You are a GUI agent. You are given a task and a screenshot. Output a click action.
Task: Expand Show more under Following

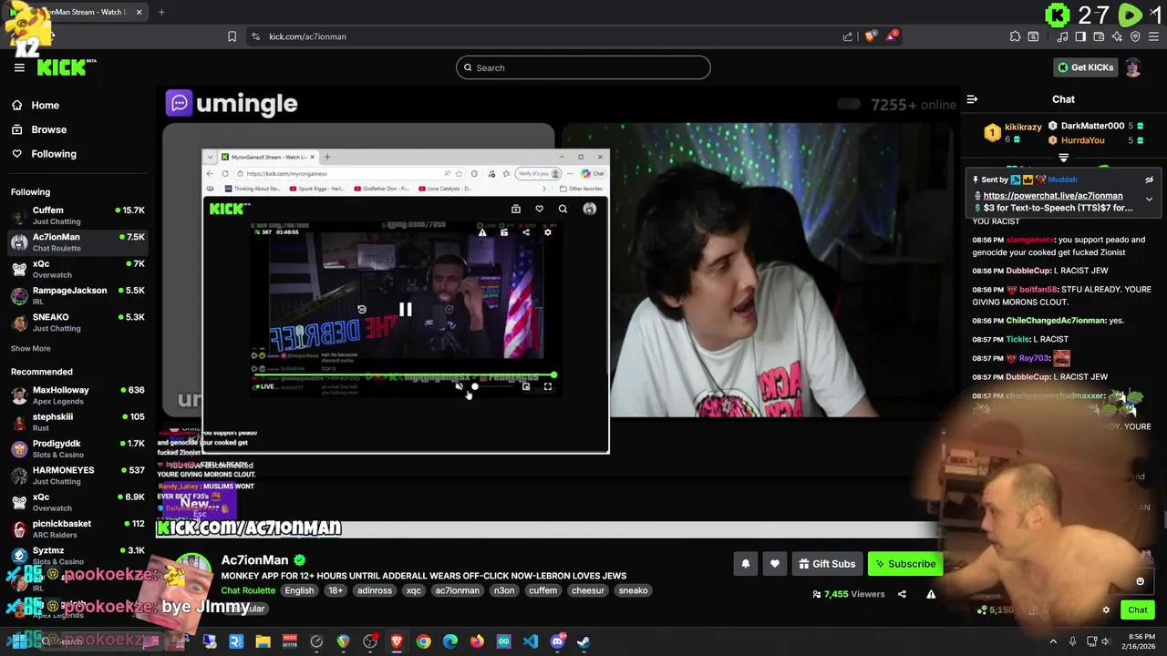31,348
